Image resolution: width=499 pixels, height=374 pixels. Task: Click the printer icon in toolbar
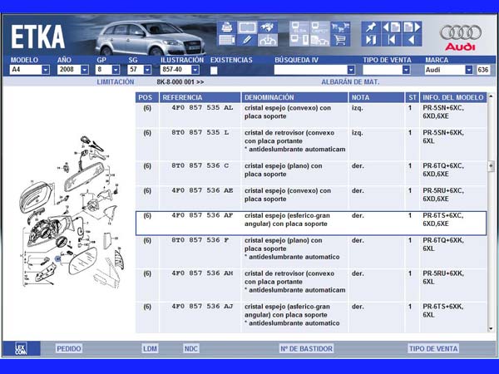227,27
